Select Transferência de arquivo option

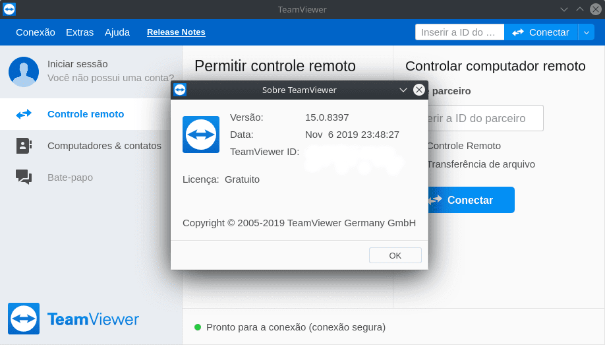tap(480, 164)
